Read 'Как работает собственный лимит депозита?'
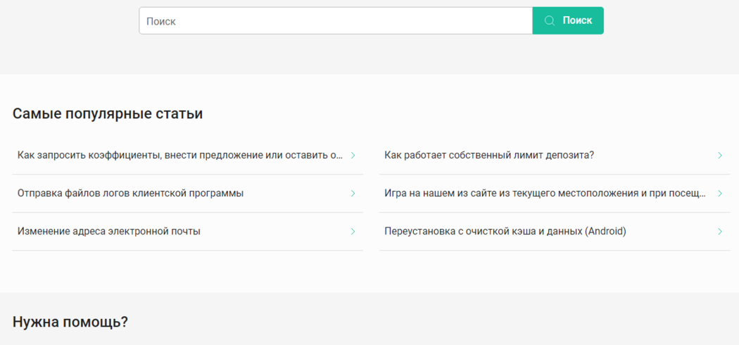 tap(489, 155)
